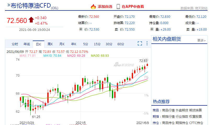Click the flame icon next to 添加自选
Image resolution: width=212 pixels, height=125 pixels.
click(93, 7)
